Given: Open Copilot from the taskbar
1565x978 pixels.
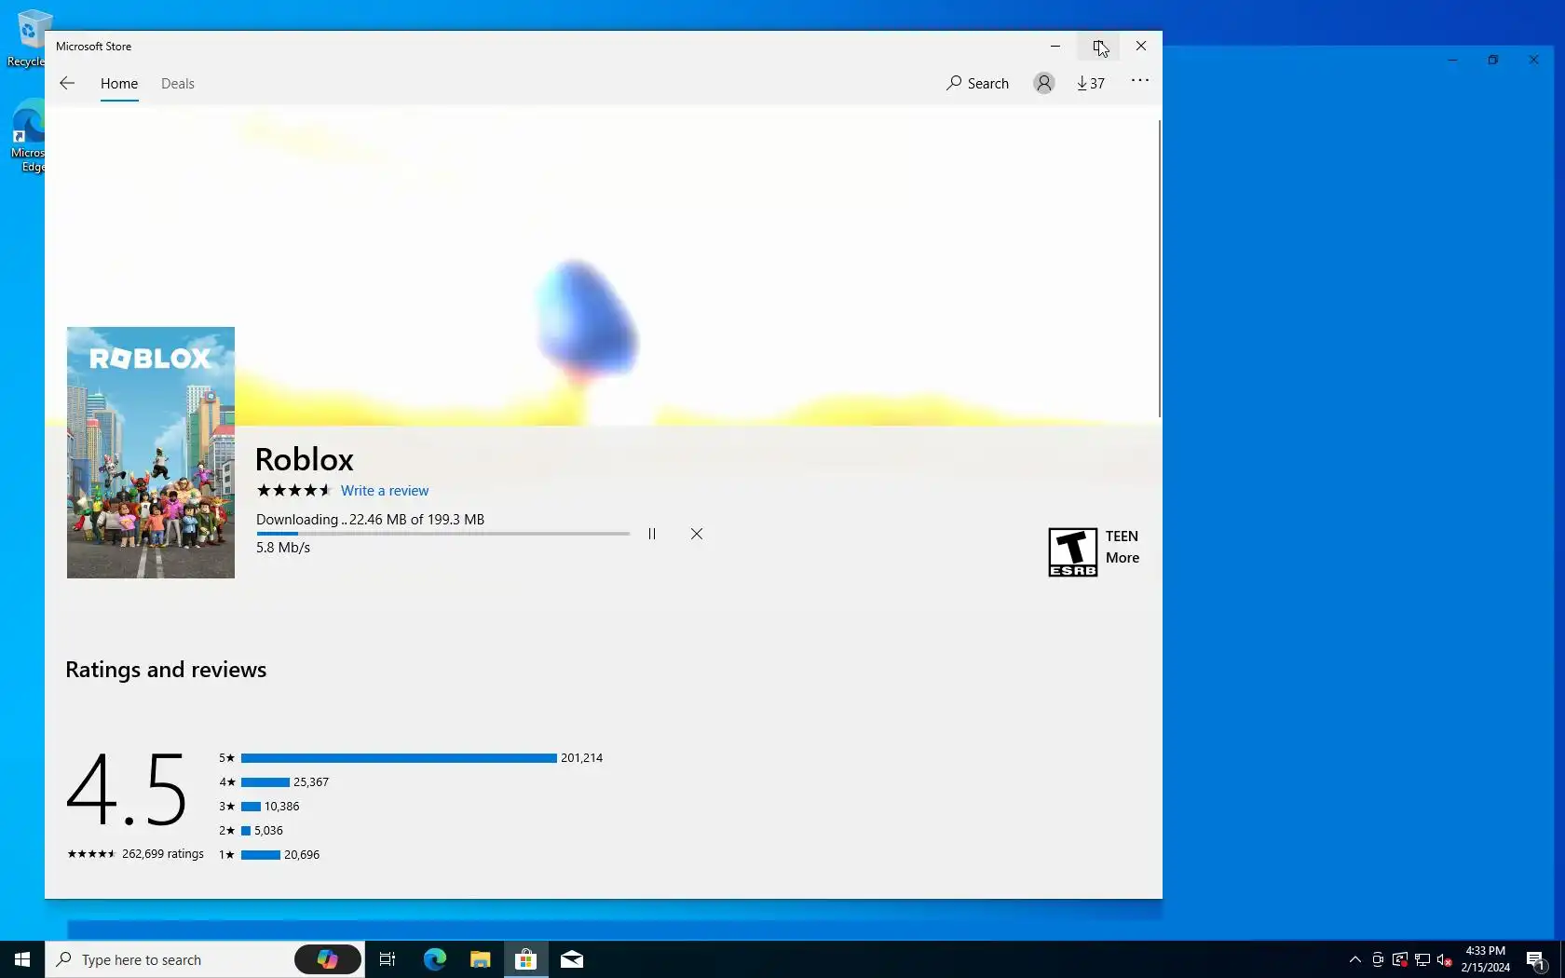Looking at the screenshot, I should 328,959.
